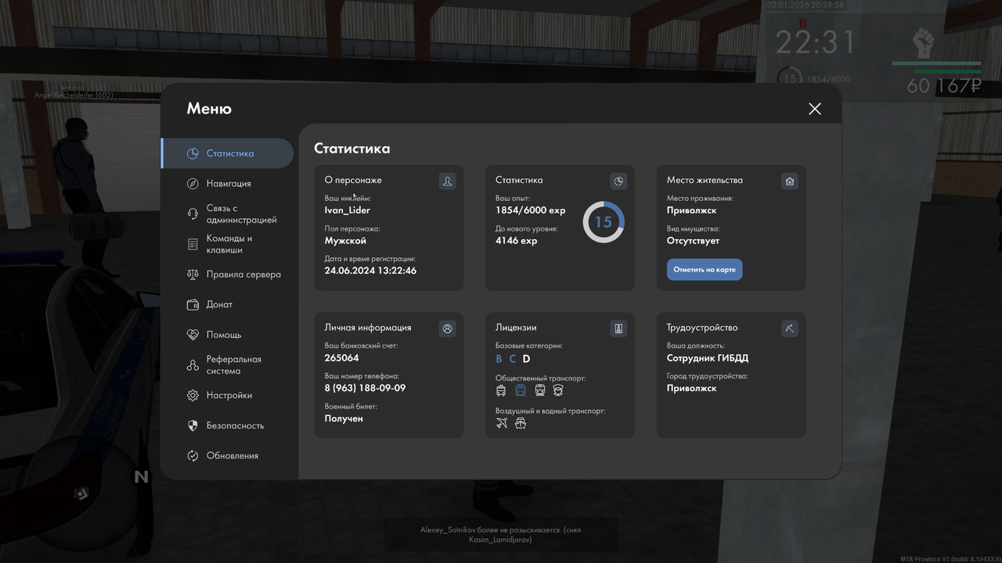Click the list icon beside Команды и клавиши
1002x563 pixels.
coord(193,244)
